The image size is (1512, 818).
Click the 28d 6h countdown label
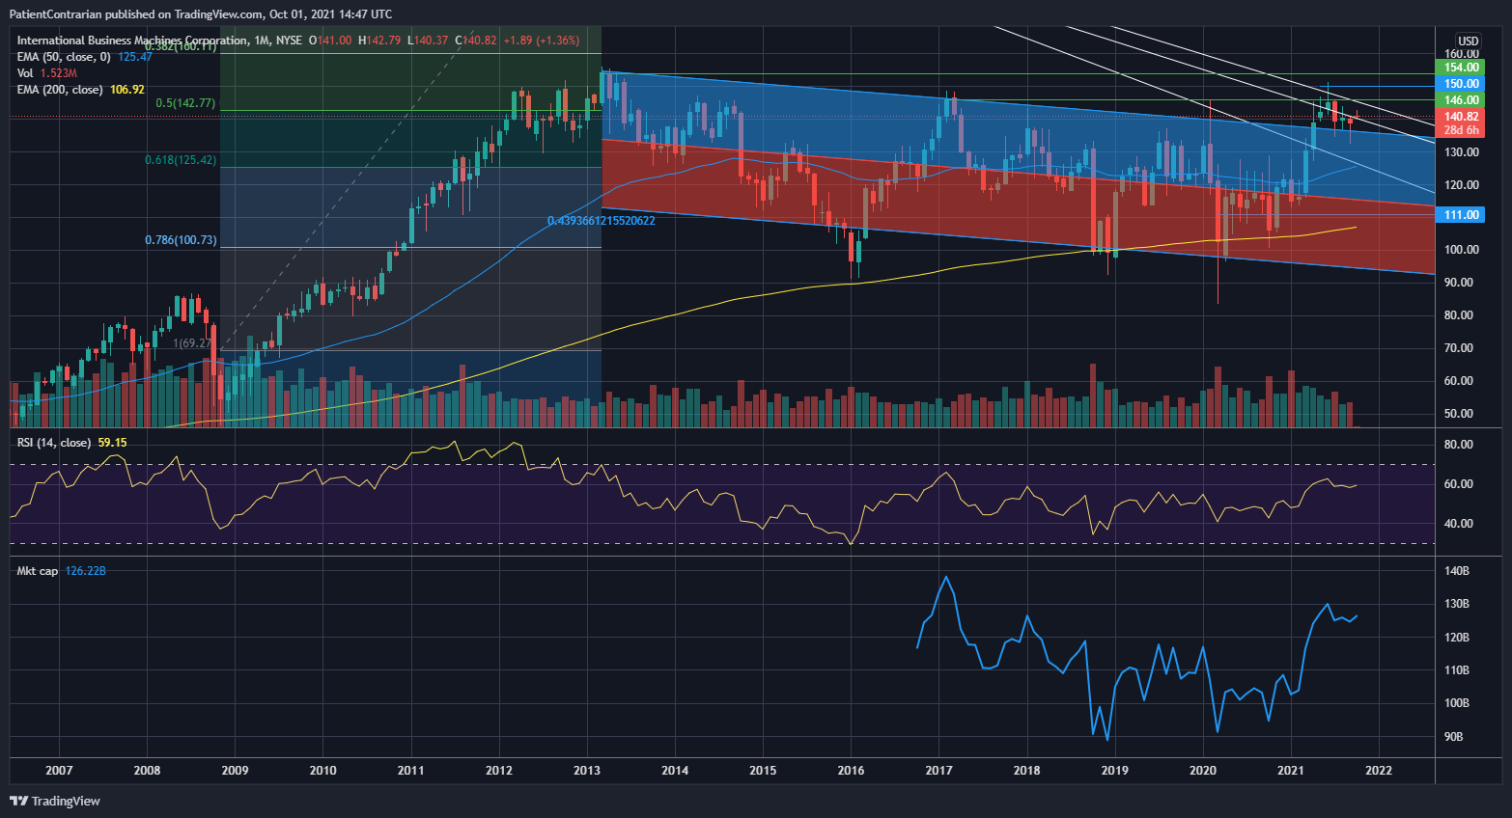[1460, 130]
